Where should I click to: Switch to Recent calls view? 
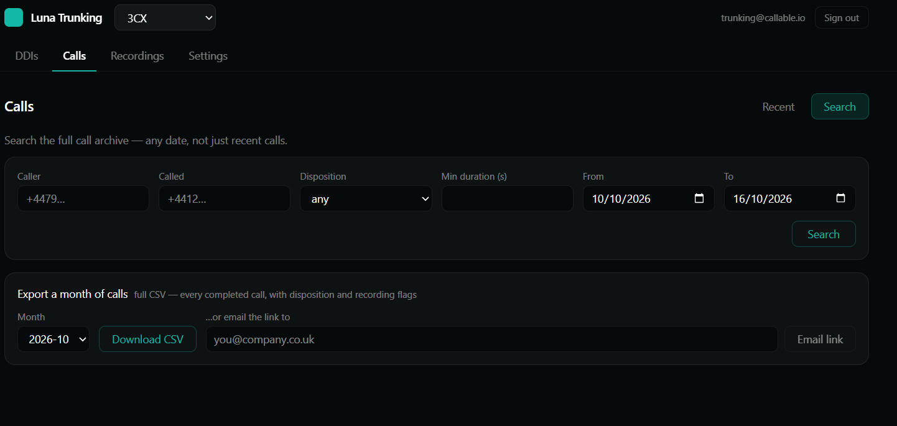click(778, 106)
